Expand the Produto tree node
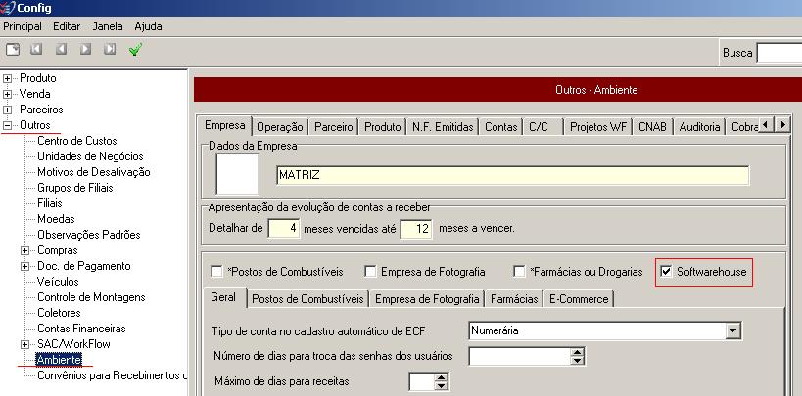The width and height of the screenshot is (802, 396). [7, 78]
